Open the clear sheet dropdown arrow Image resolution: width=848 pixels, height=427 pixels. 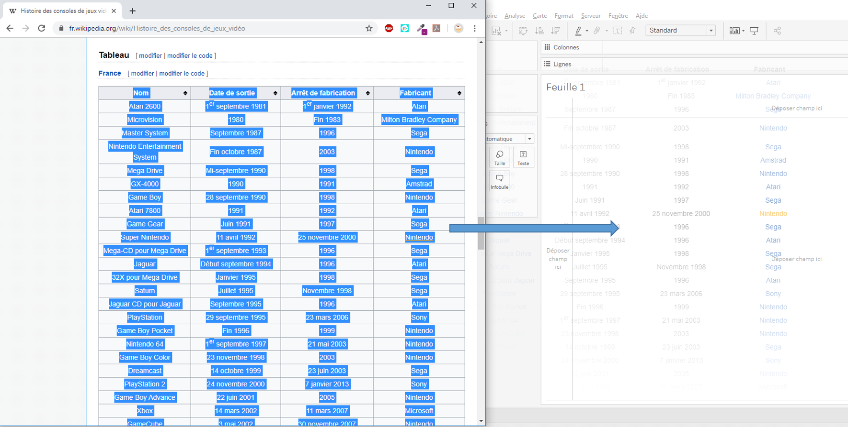[x=506, y=31]
